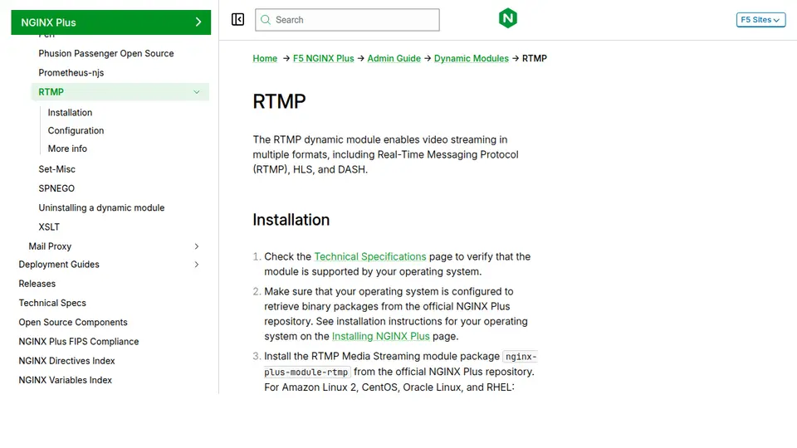Image resolution: width=797 pixels, height=448 pixels.
Task: Open Mail Proxy in the sidebar
Action: click(x=50, y=246)
